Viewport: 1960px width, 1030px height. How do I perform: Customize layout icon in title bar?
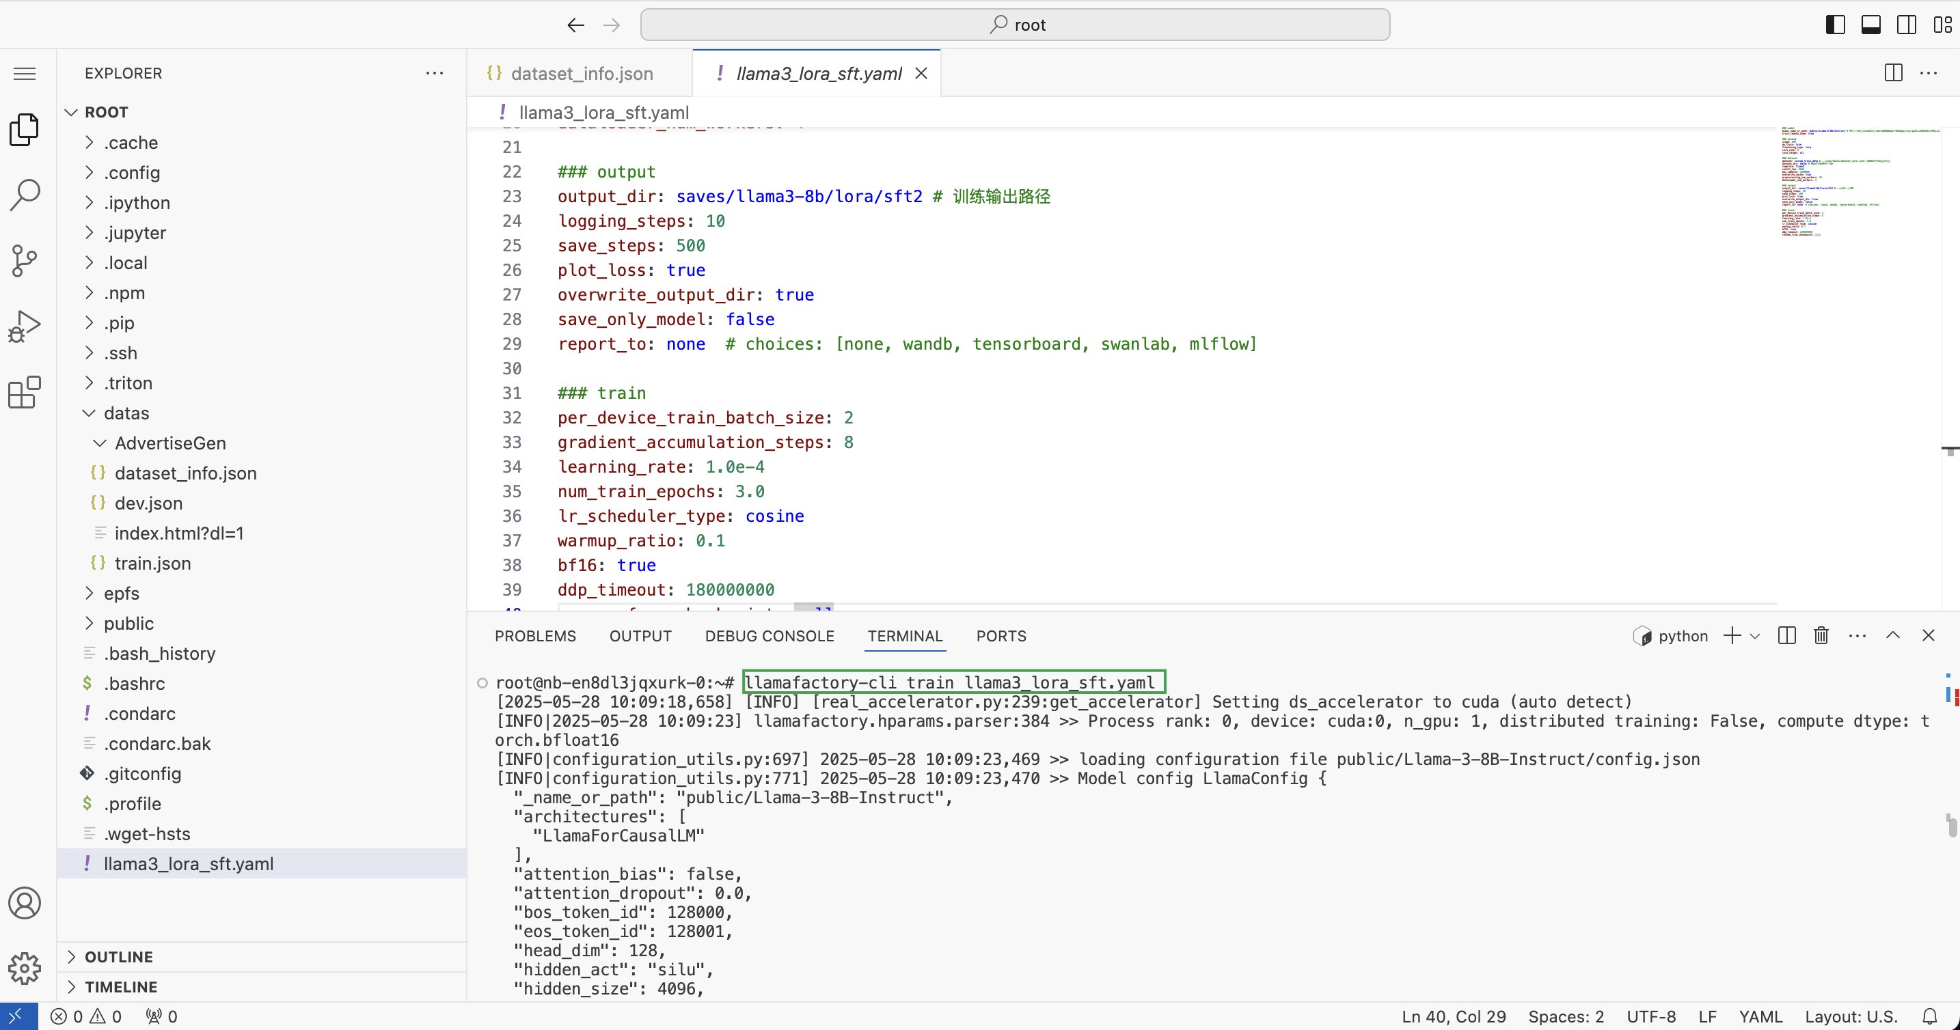click(1942, 25)
